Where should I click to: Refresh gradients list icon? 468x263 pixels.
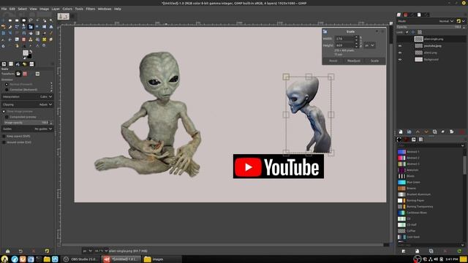click(x=459, y=251)
